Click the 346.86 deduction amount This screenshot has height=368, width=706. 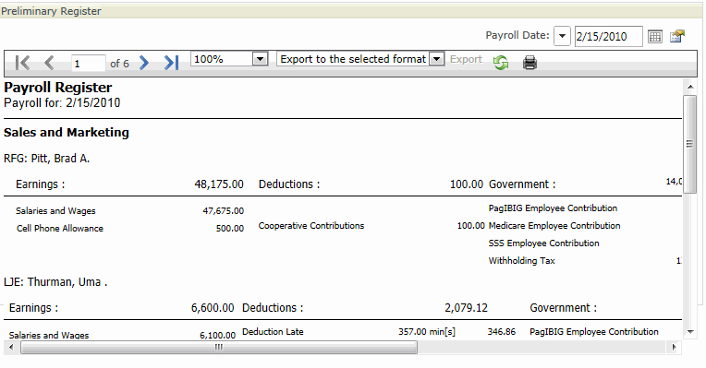click(x=502, y=332)
